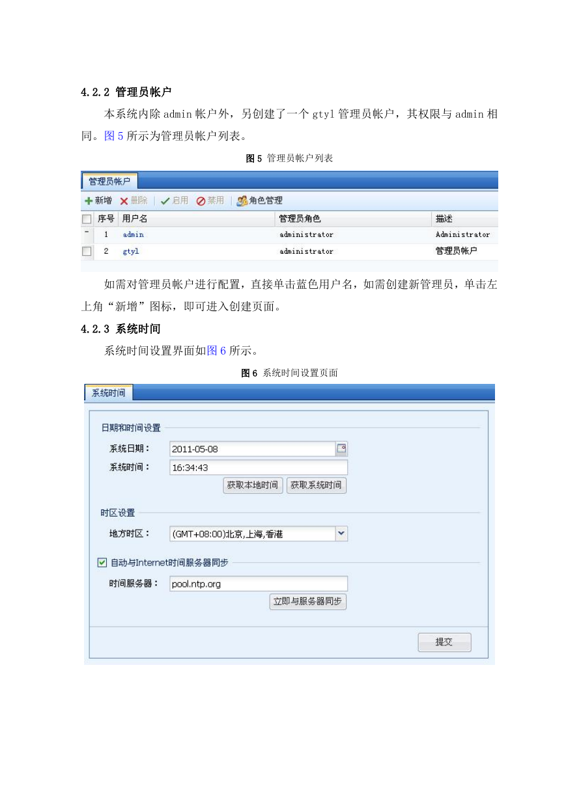Follow the 图6 reference link
566x799 pixels.
click(216, 351)
